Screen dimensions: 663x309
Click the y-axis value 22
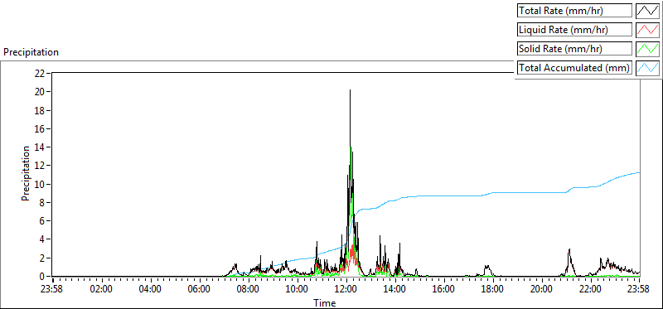[x=39, y=73]
